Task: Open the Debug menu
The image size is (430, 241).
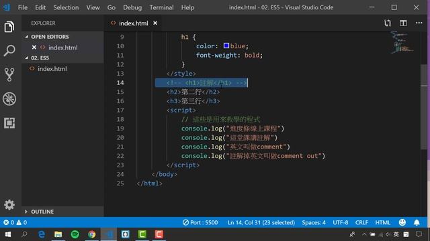Action: (x=132, y=7)
